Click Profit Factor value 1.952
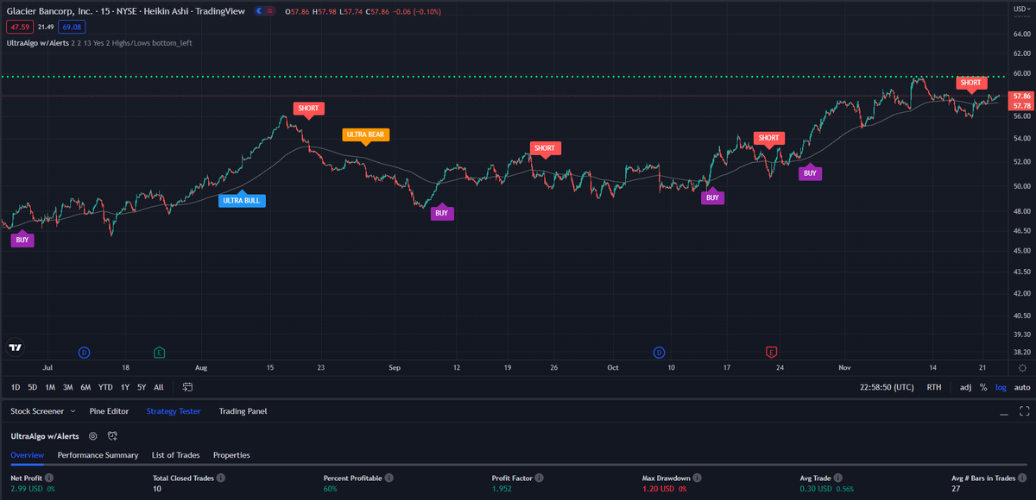The image size is (1036, 500). pos(501,489)
